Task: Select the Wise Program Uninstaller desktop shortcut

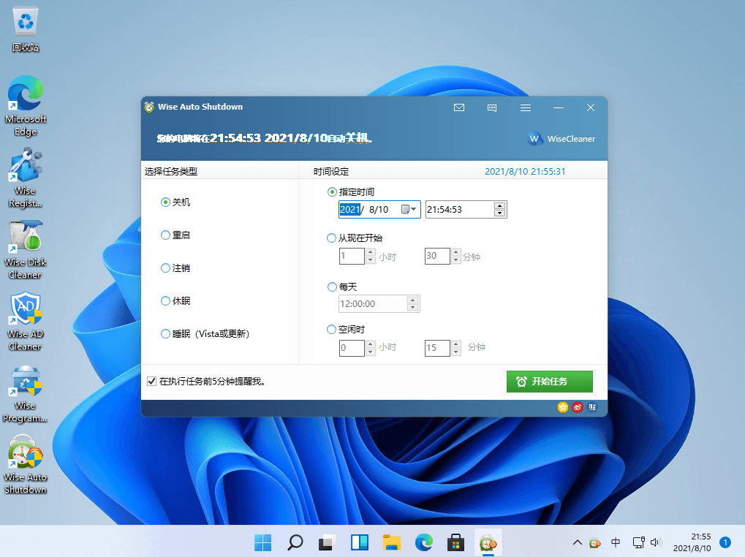Action: click(26, 393)
